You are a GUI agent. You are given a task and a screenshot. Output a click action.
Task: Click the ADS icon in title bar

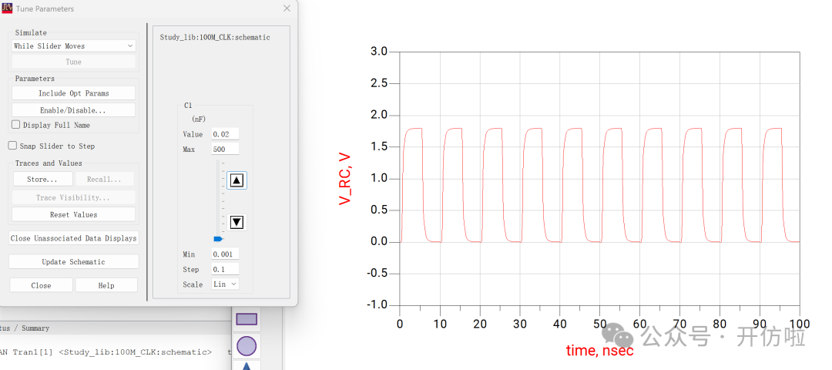(x=7, y=8)
